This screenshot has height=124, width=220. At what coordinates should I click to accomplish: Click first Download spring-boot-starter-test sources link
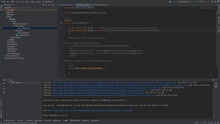pos(113,83)
